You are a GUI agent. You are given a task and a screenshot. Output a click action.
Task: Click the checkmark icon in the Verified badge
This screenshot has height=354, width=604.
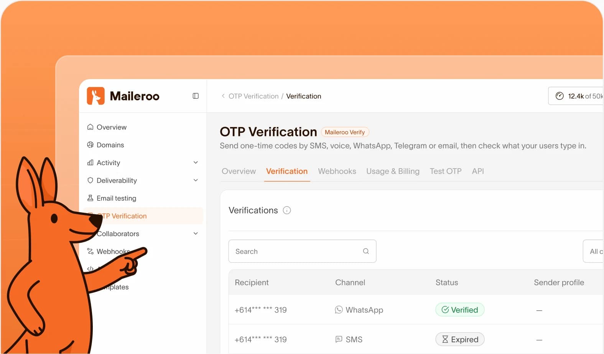pos(445,310)
